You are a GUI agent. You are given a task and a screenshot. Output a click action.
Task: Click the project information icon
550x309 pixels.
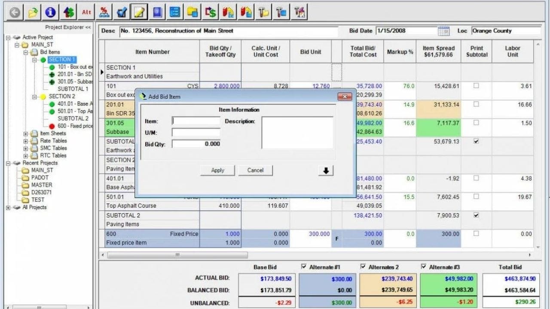(50, 12)
